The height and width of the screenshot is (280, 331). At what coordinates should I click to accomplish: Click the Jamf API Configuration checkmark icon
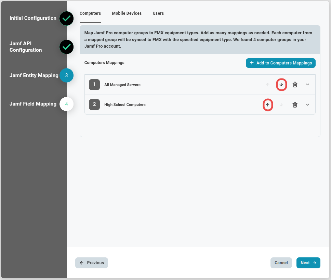coord(67,47)
